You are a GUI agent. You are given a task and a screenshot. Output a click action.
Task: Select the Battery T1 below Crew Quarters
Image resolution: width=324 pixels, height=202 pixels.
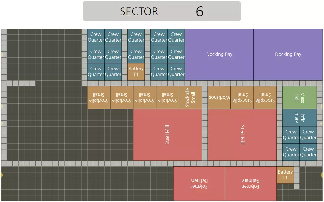(x=136, y=72)
